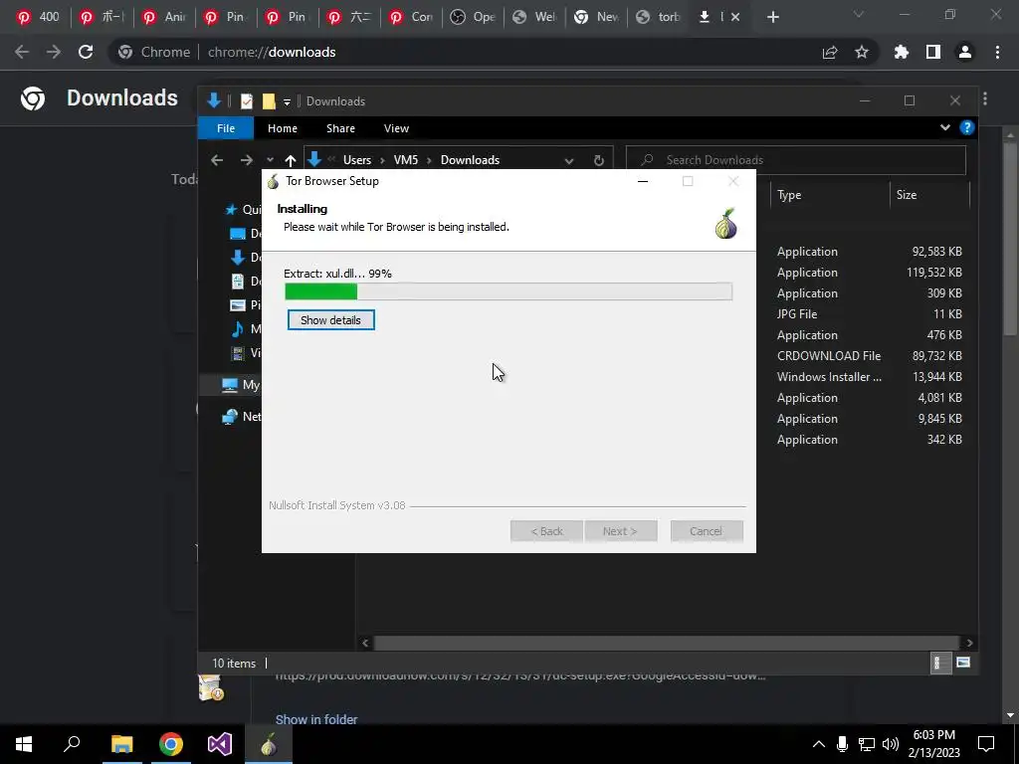Select VM5 in the Explorer address path
The width and height of the screenshot is (1019, 764).
(406, 160)
